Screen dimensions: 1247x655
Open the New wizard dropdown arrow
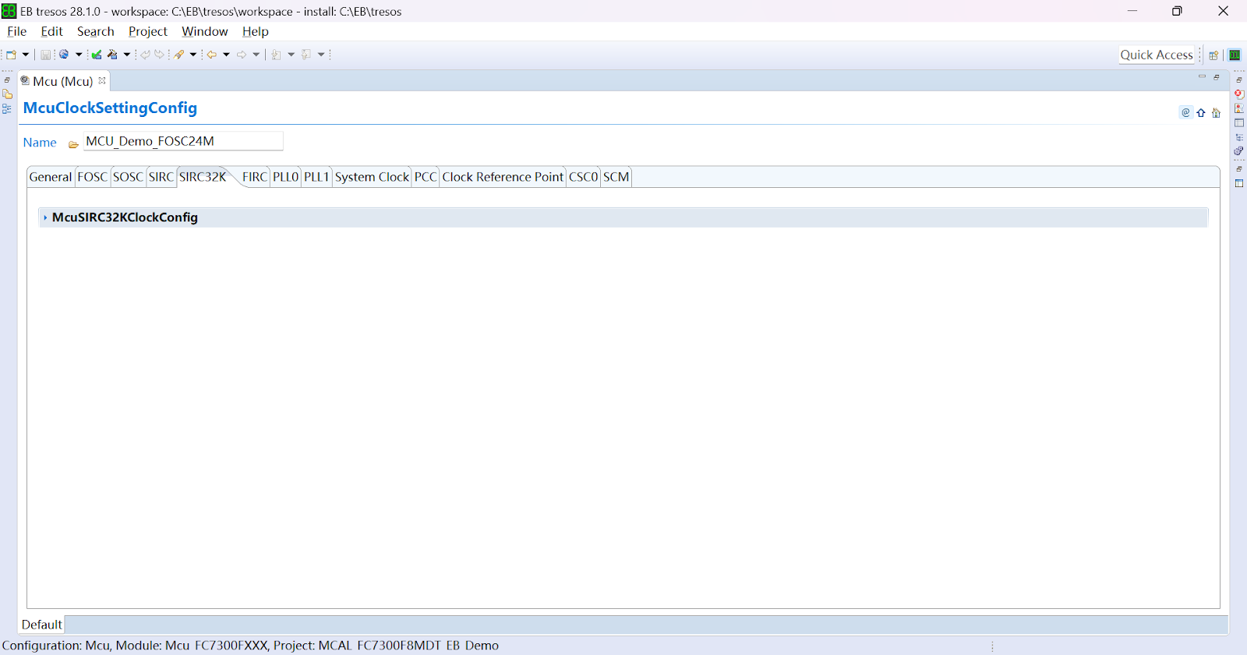pos(26,55)
